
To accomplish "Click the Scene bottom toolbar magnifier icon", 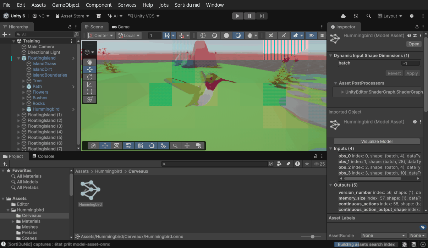I will tap(175, 146).
